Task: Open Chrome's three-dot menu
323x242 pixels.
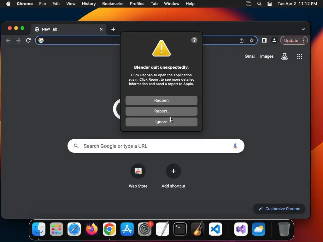Action: tap(303, 40)
